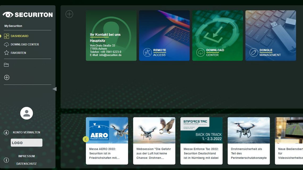Click the info icon beside Impressum
Screen dimensions: 303x170
(6, 160)
